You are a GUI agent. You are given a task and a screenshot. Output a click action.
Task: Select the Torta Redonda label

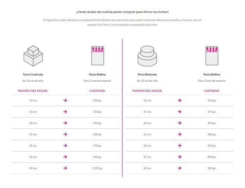click(x=147, y=74)
